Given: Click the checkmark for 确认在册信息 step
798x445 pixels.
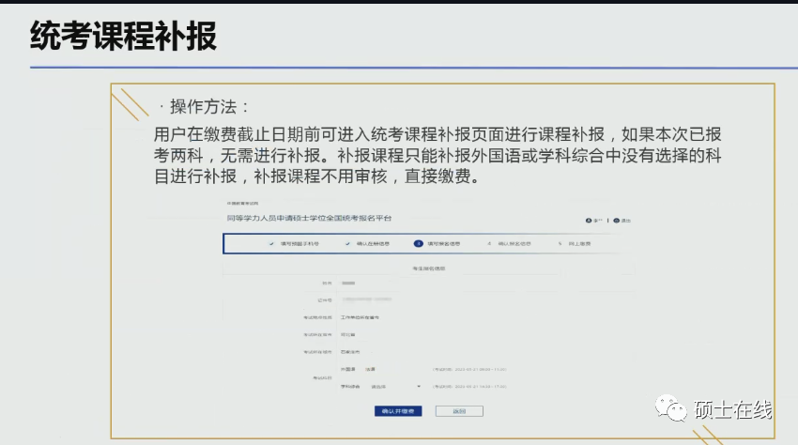Looking at the screenshot, I should pos(347,243).
